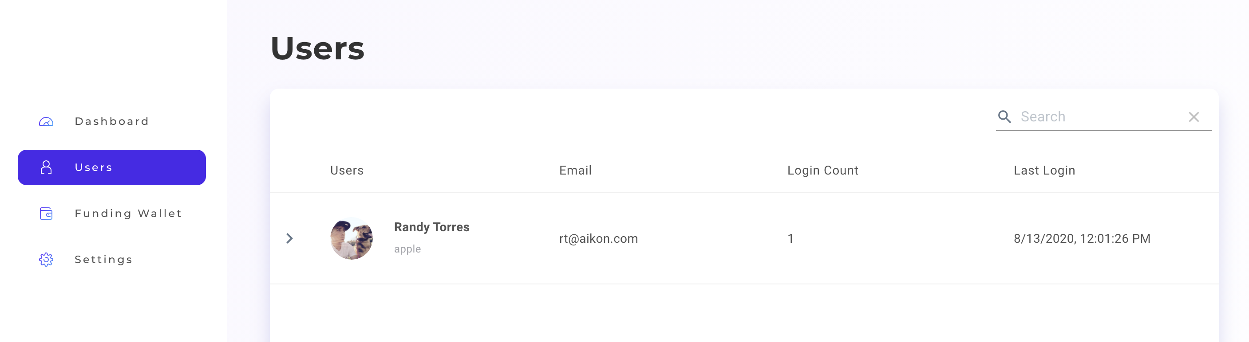
Task: Click the Dashboard gauge icon
Action: 46,121
